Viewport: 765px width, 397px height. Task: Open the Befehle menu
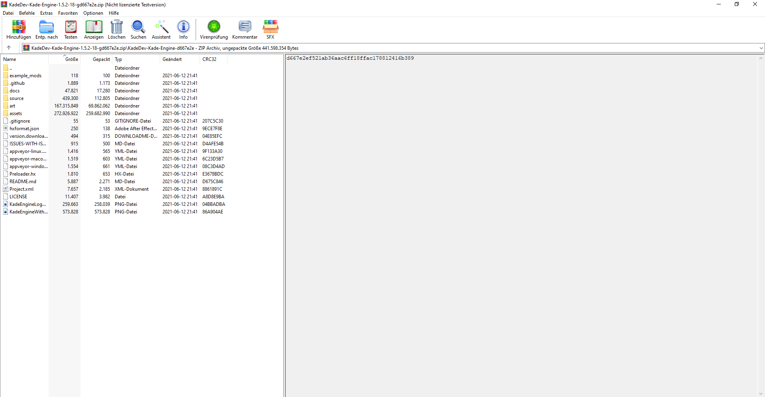coord(26,13)
